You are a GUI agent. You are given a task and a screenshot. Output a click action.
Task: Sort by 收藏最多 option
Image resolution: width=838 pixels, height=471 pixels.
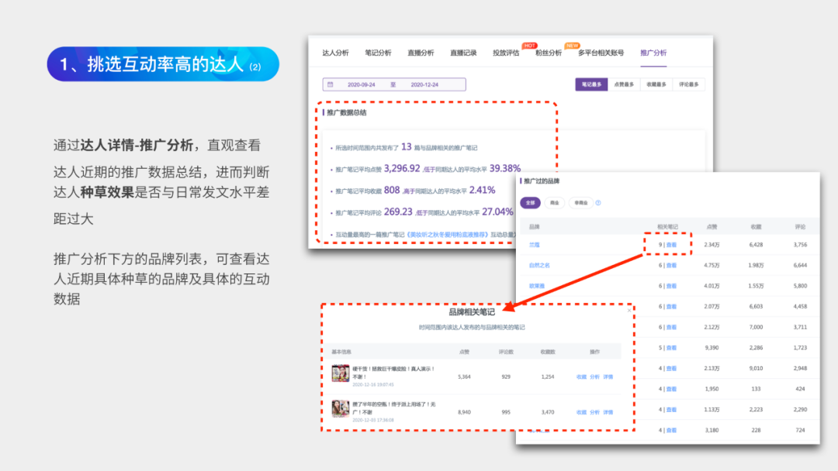coord(656,84)
